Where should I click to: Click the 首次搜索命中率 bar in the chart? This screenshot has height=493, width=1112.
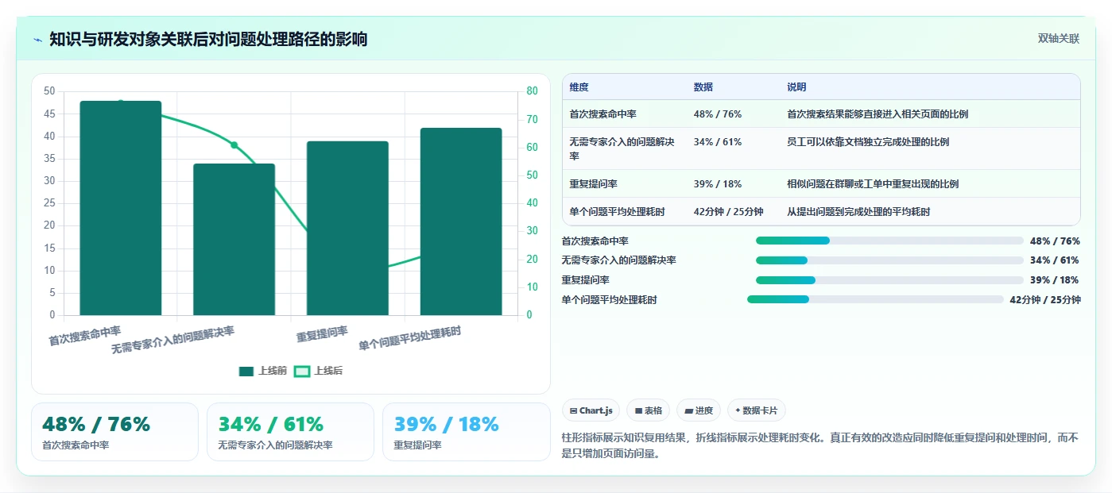121,208
